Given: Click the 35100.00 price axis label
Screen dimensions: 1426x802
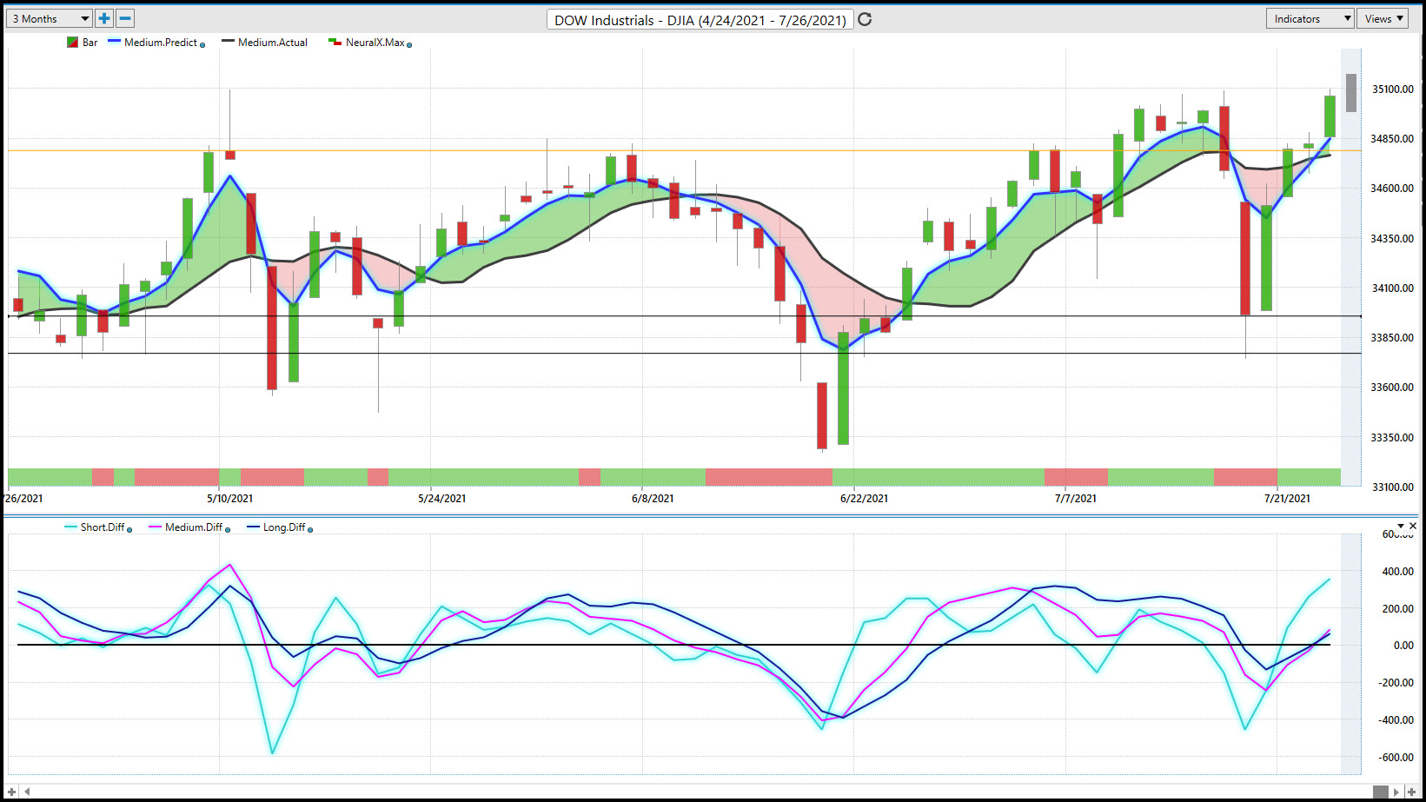Looking at the screenshot, I should pos(1393,89).
